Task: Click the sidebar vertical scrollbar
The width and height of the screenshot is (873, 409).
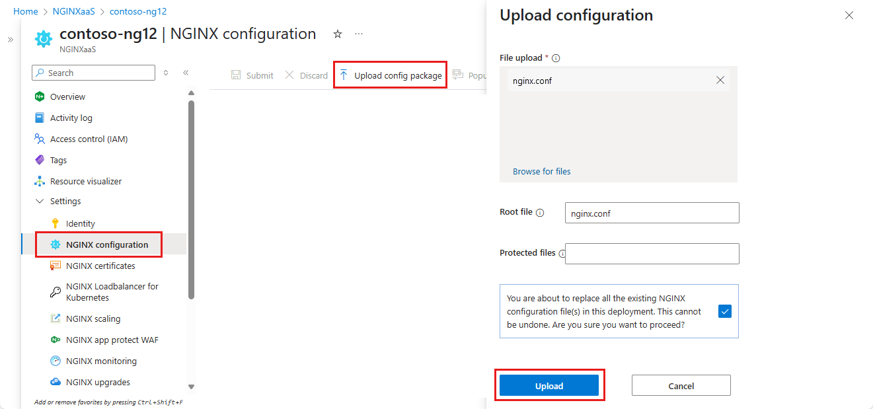Action: point(191,198)
